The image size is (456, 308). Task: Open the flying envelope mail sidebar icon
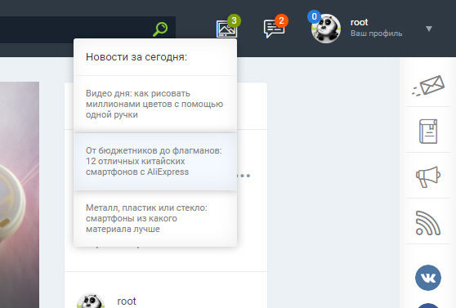click(428, 85)
